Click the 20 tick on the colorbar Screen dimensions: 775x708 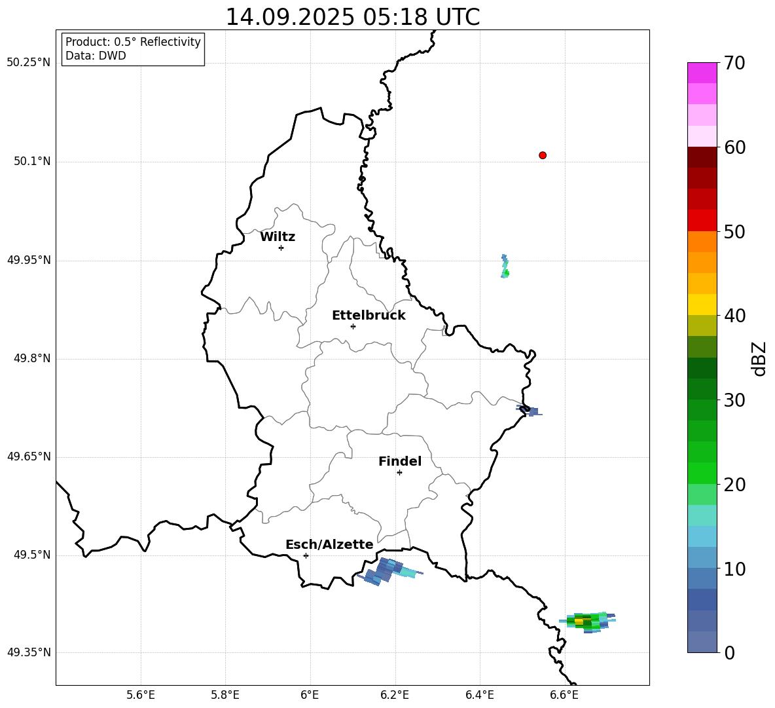tap(734, 484)
